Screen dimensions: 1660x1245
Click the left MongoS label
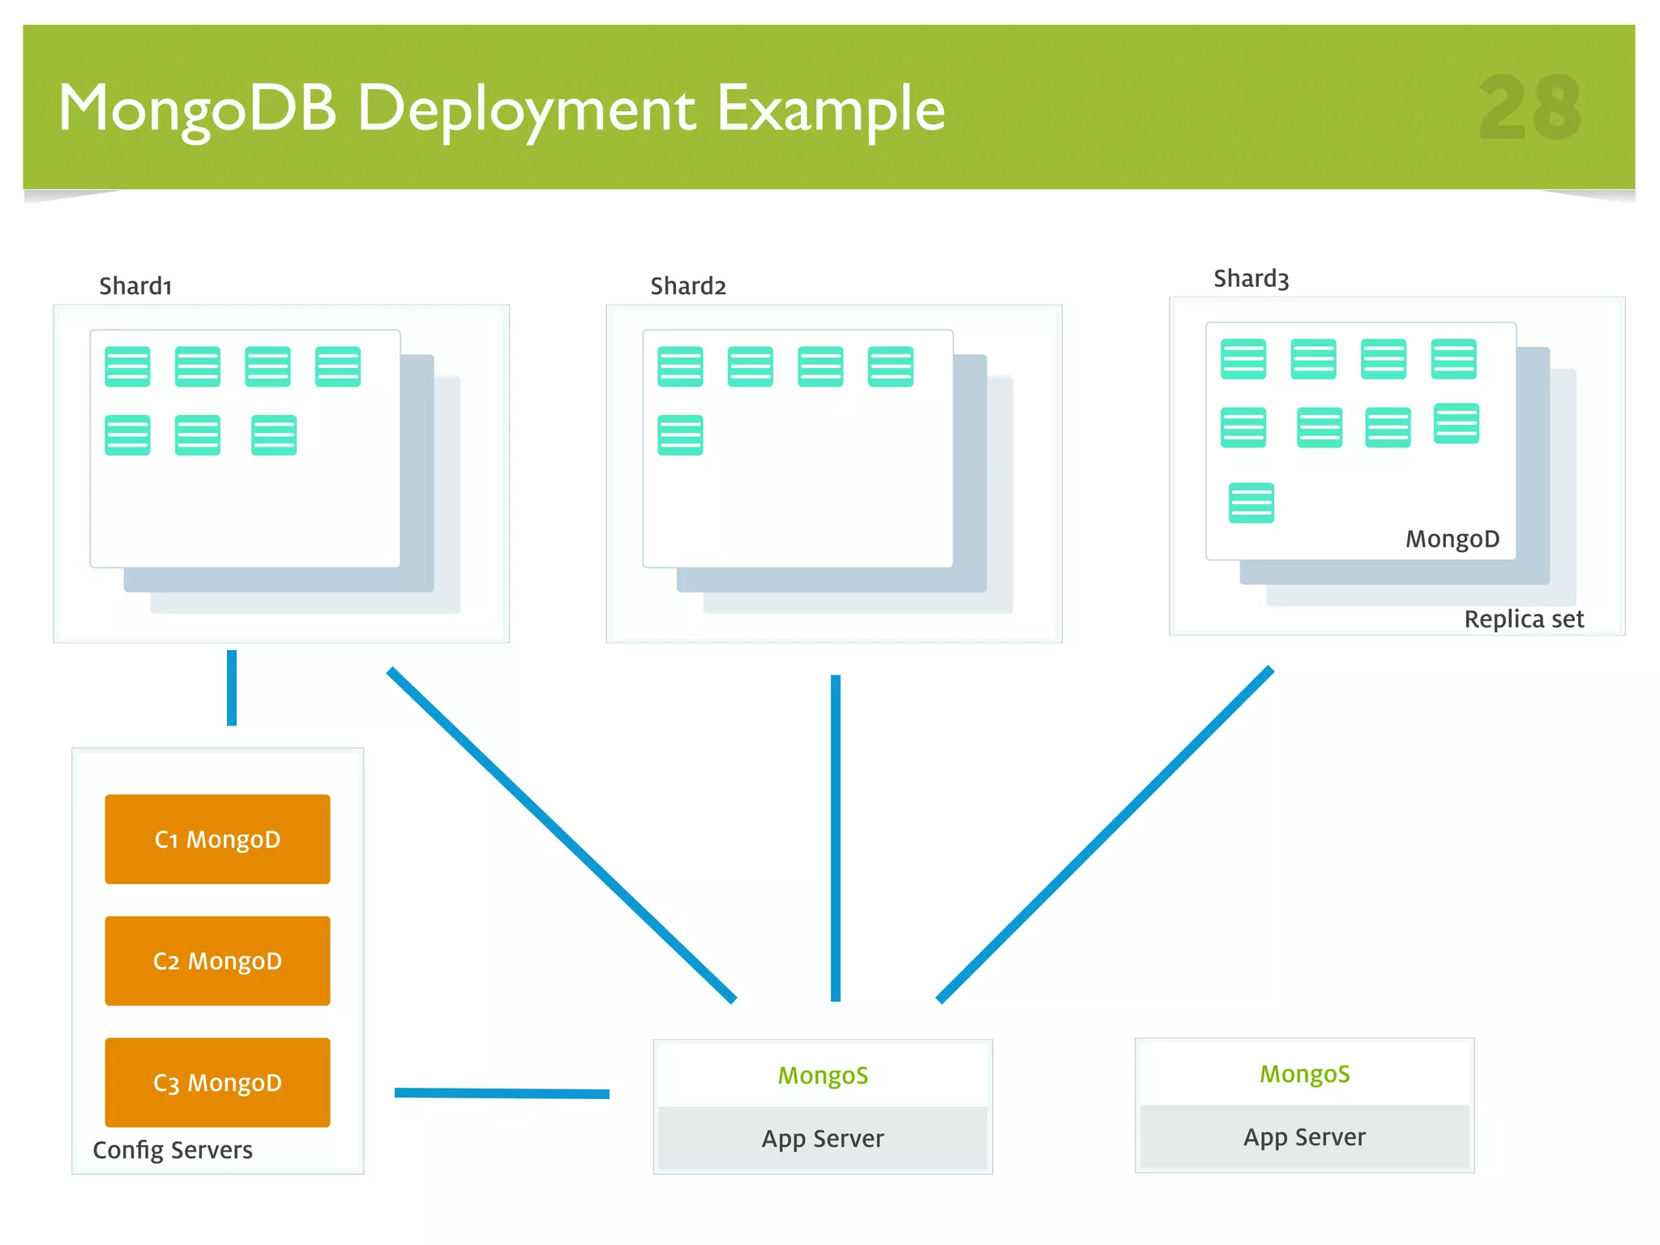coord(823,1076)
